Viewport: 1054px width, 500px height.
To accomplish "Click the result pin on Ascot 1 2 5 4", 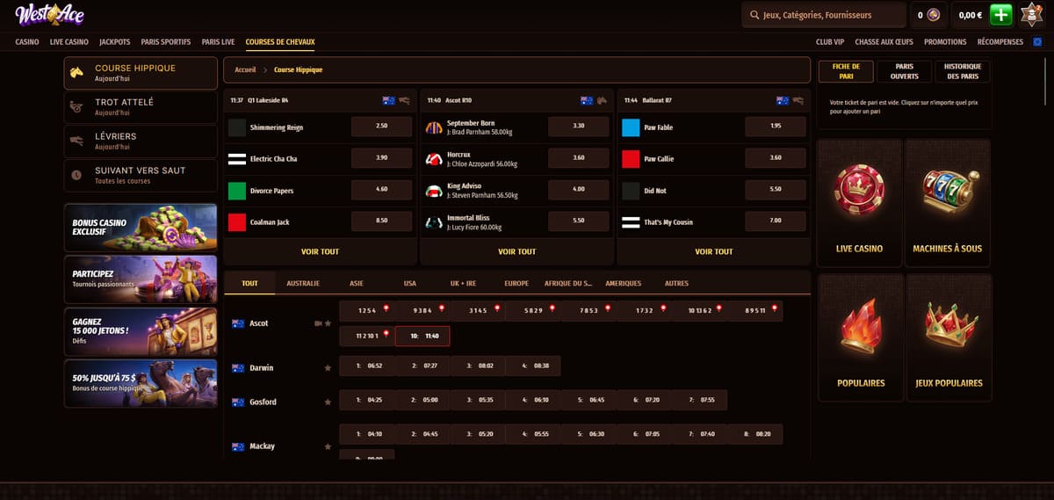I will tap(386, 308).
